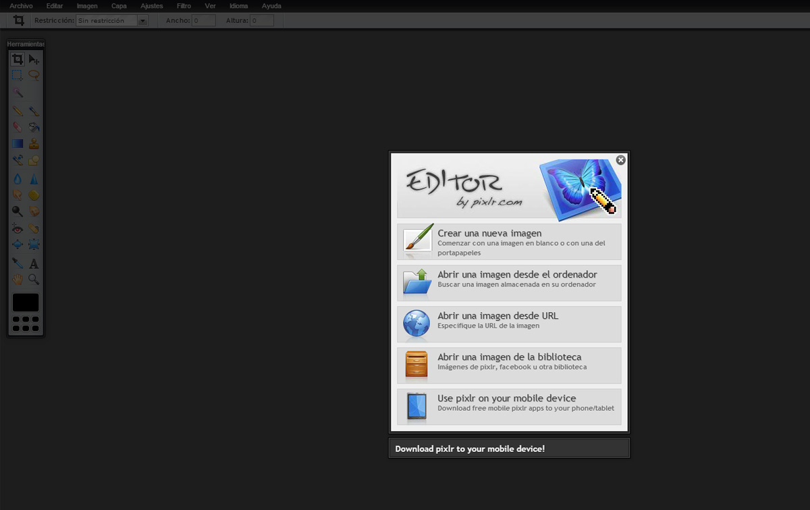Select the Pinch tool
Image resolution: width=810 pixels, height=510 pixels.
pyautogui.click(x=34, y=245)
